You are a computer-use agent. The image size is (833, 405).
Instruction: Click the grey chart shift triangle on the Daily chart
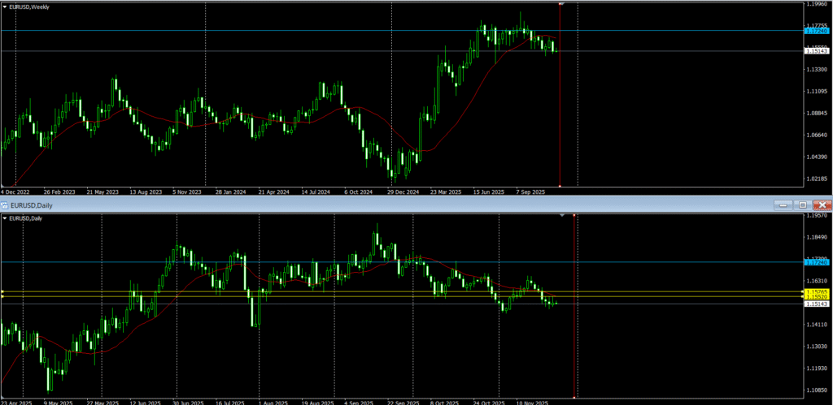click(562, 216)
